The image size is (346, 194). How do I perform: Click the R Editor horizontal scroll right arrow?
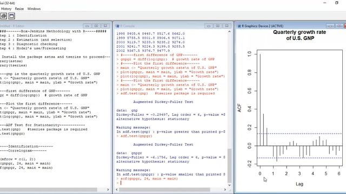(108, 189)
